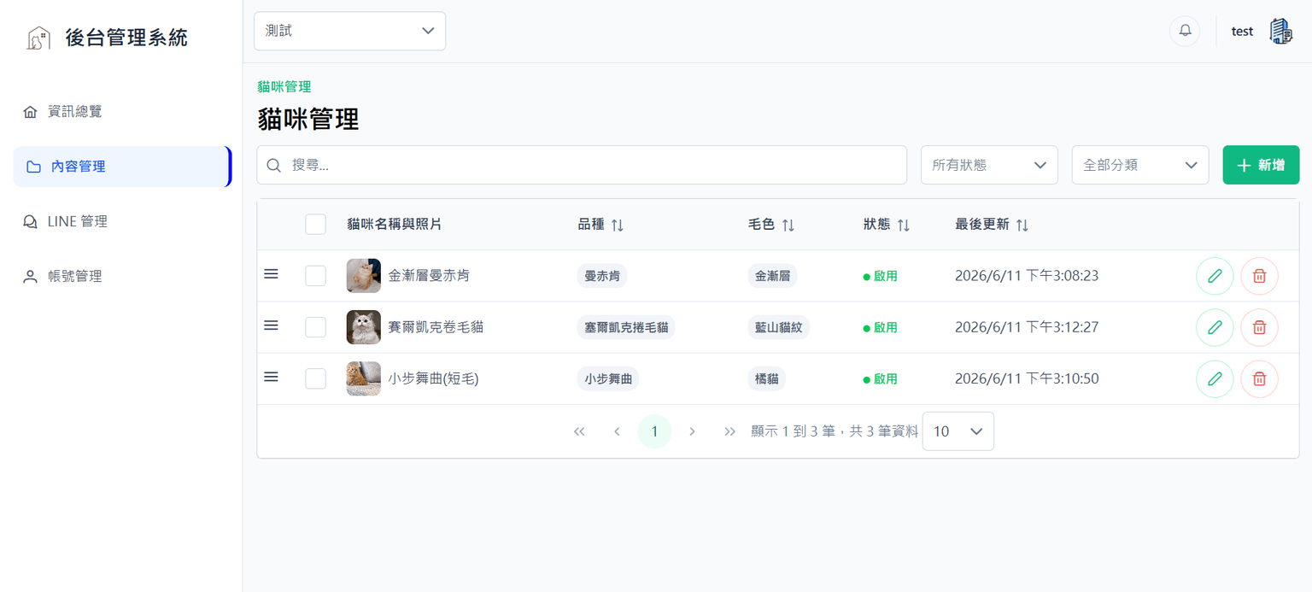
Task: Open the 測試 site selector dropdown
Action: (x=349, y=31)
